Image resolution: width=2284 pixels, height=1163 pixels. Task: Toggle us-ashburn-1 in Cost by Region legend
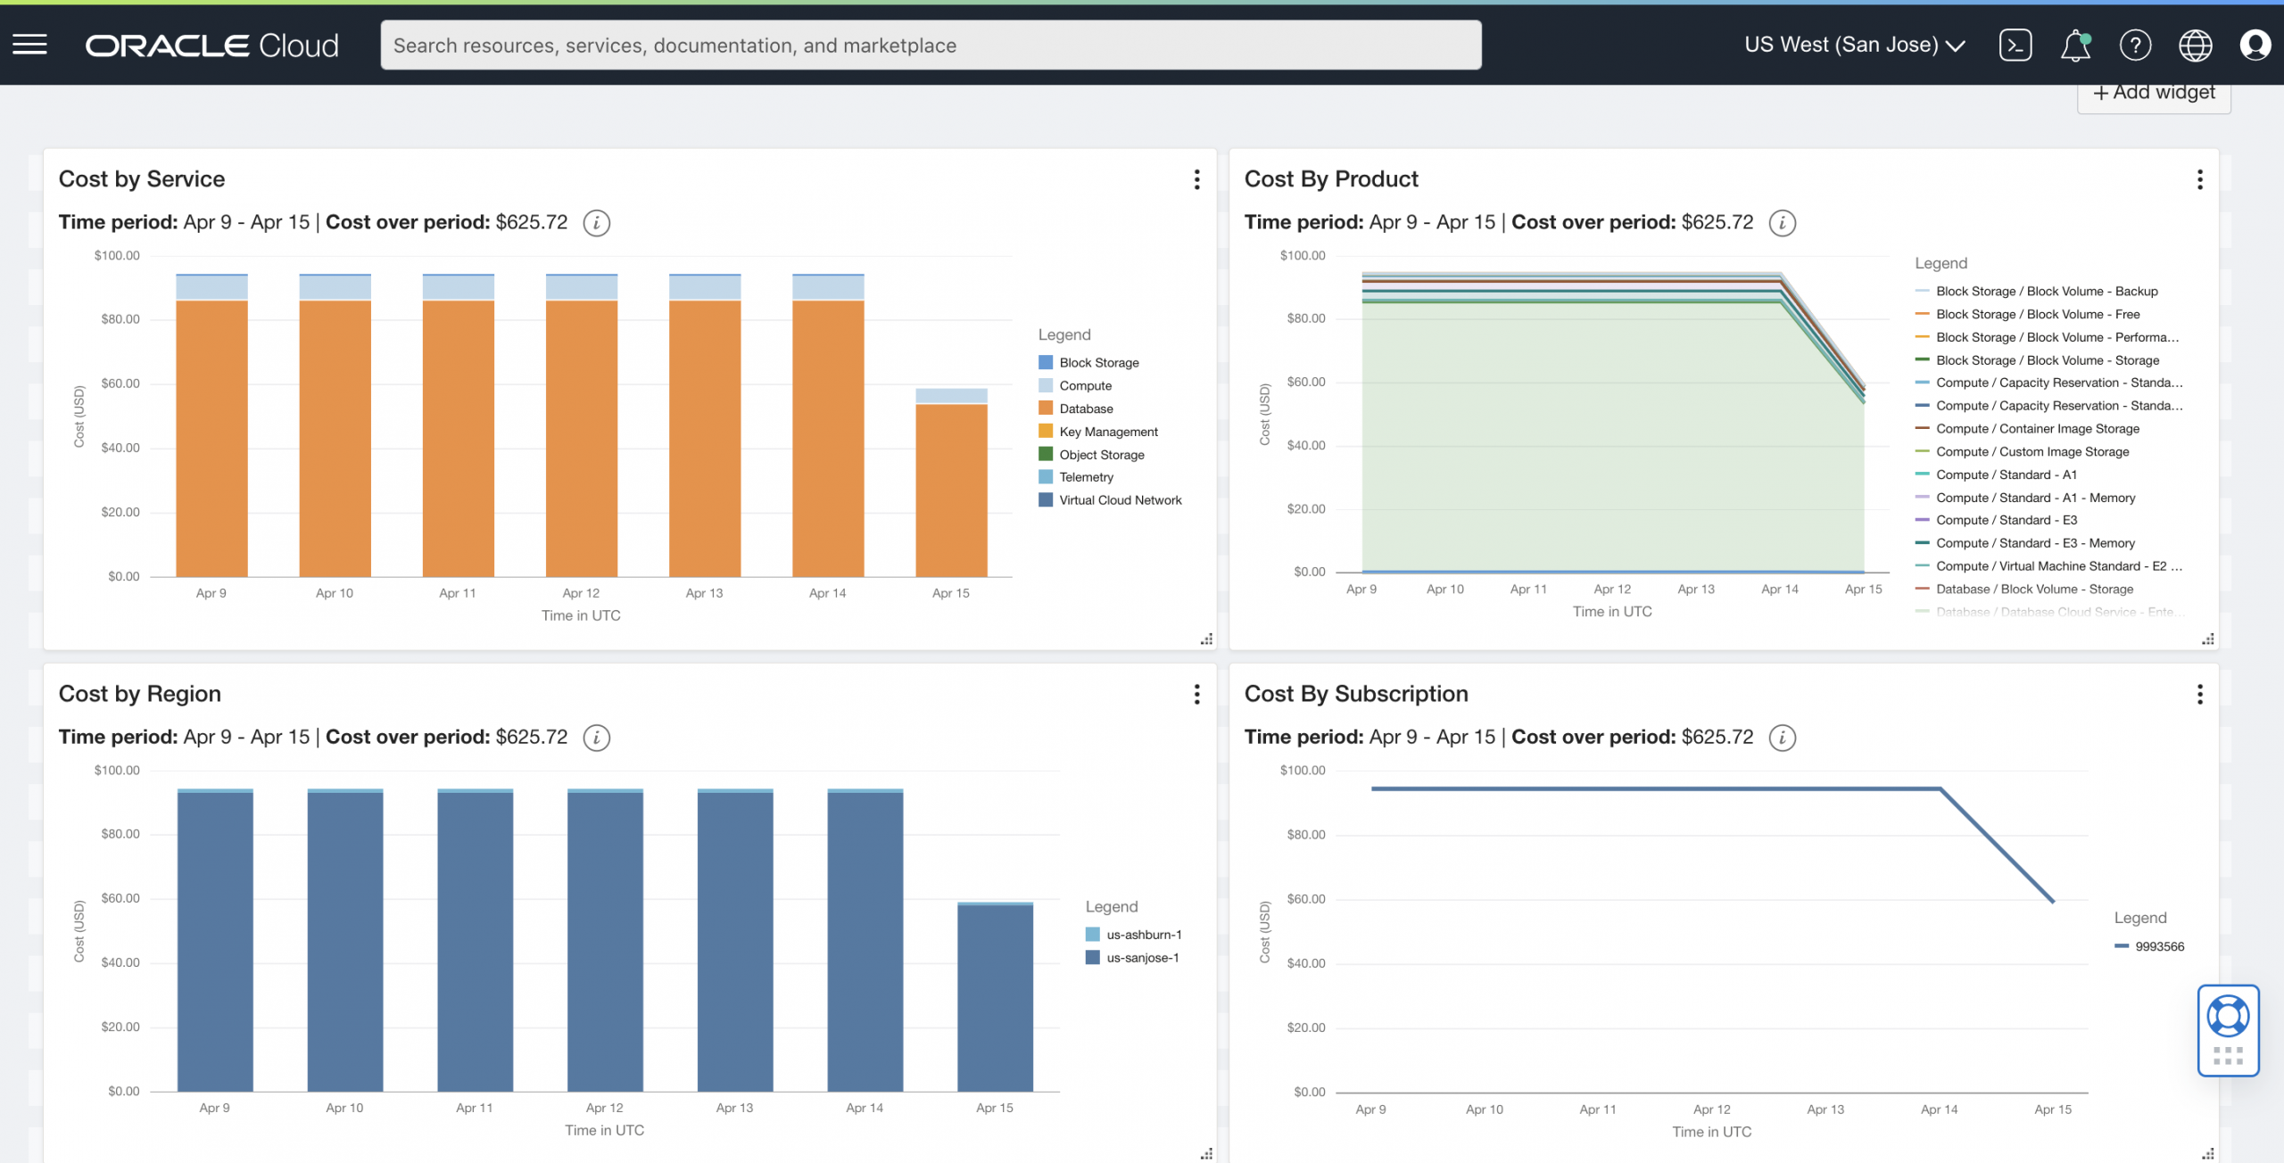tap(1142, 935)
